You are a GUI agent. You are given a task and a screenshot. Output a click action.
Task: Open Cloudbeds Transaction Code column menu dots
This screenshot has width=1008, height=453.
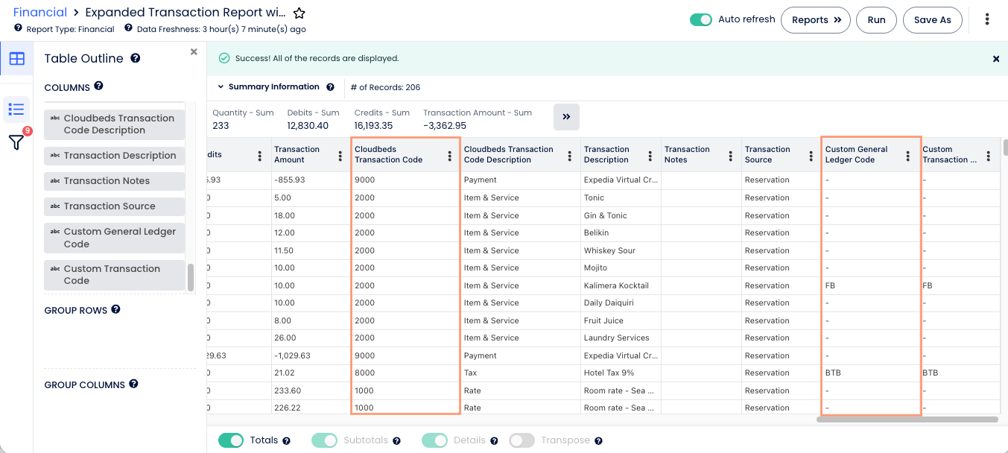(449, 156)
